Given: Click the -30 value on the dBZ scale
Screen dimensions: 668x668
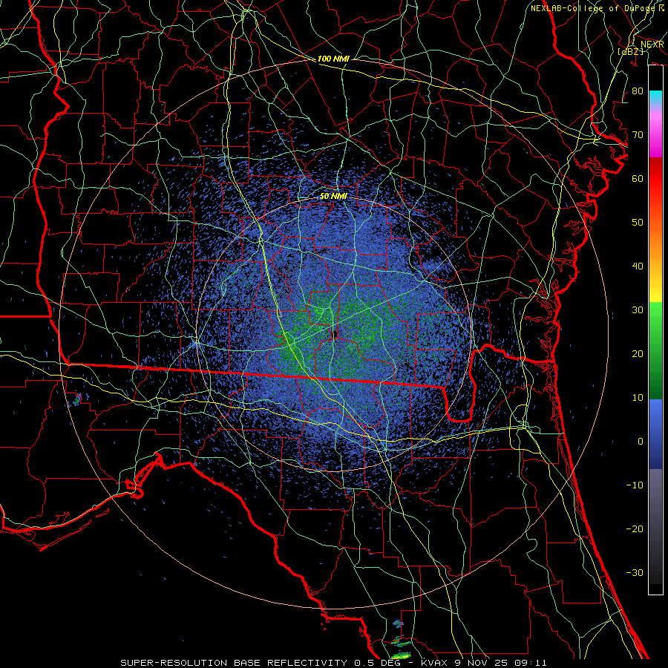Looking at the screenshot, I should pyautogui.click(x=635, y=573).
